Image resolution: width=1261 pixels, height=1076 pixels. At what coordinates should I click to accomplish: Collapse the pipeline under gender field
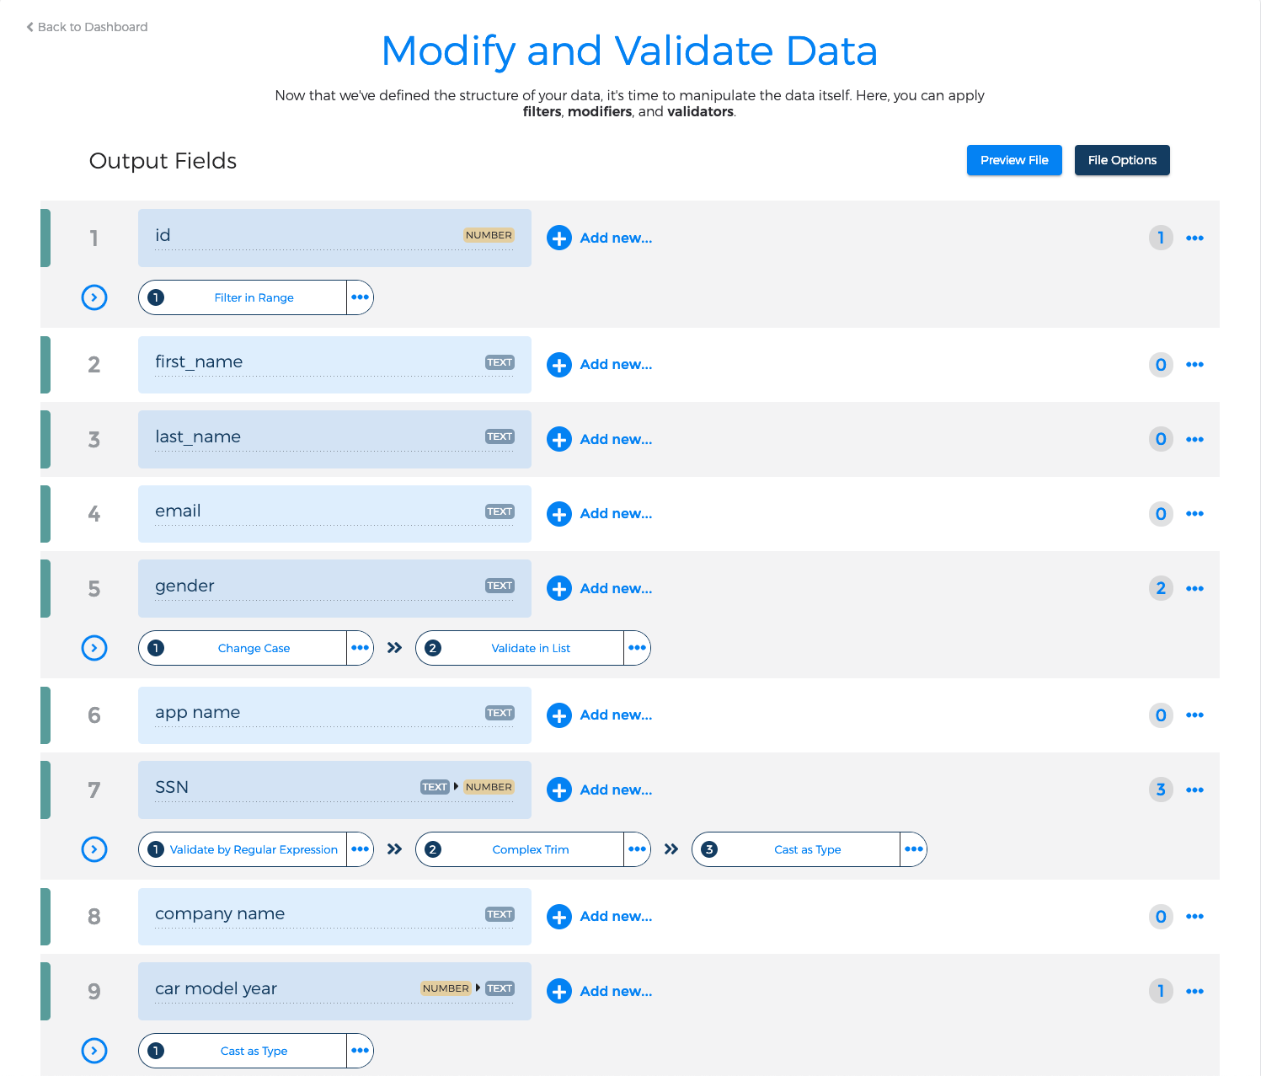pyautogui.click(x=94, y=648)
